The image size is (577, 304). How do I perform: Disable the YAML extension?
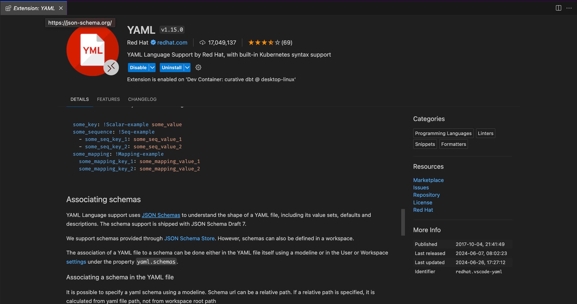138,67
